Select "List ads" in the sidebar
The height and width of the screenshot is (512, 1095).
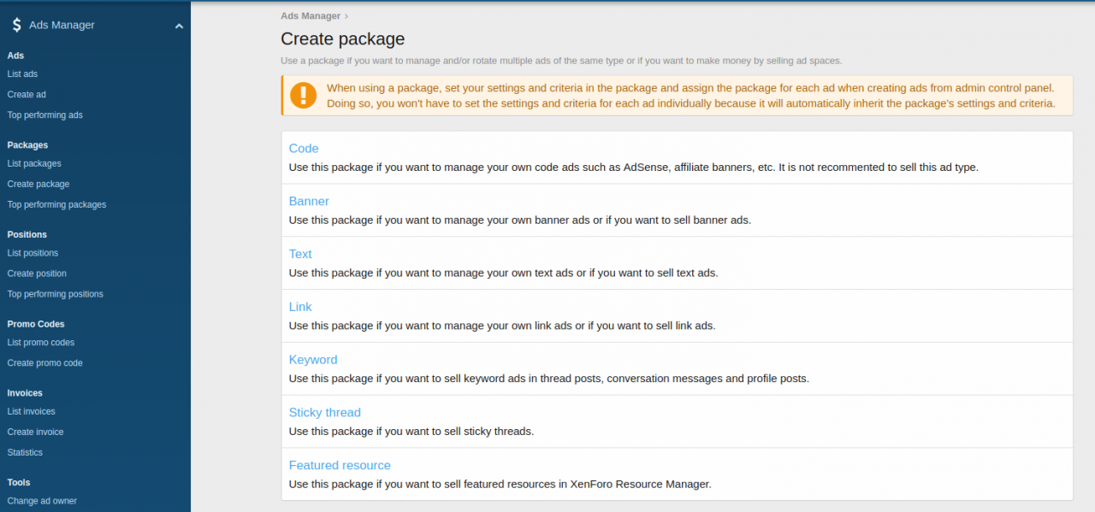(21, 74)
